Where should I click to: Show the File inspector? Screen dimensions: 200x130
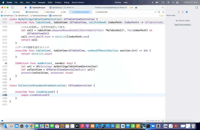tap(179, 12)
